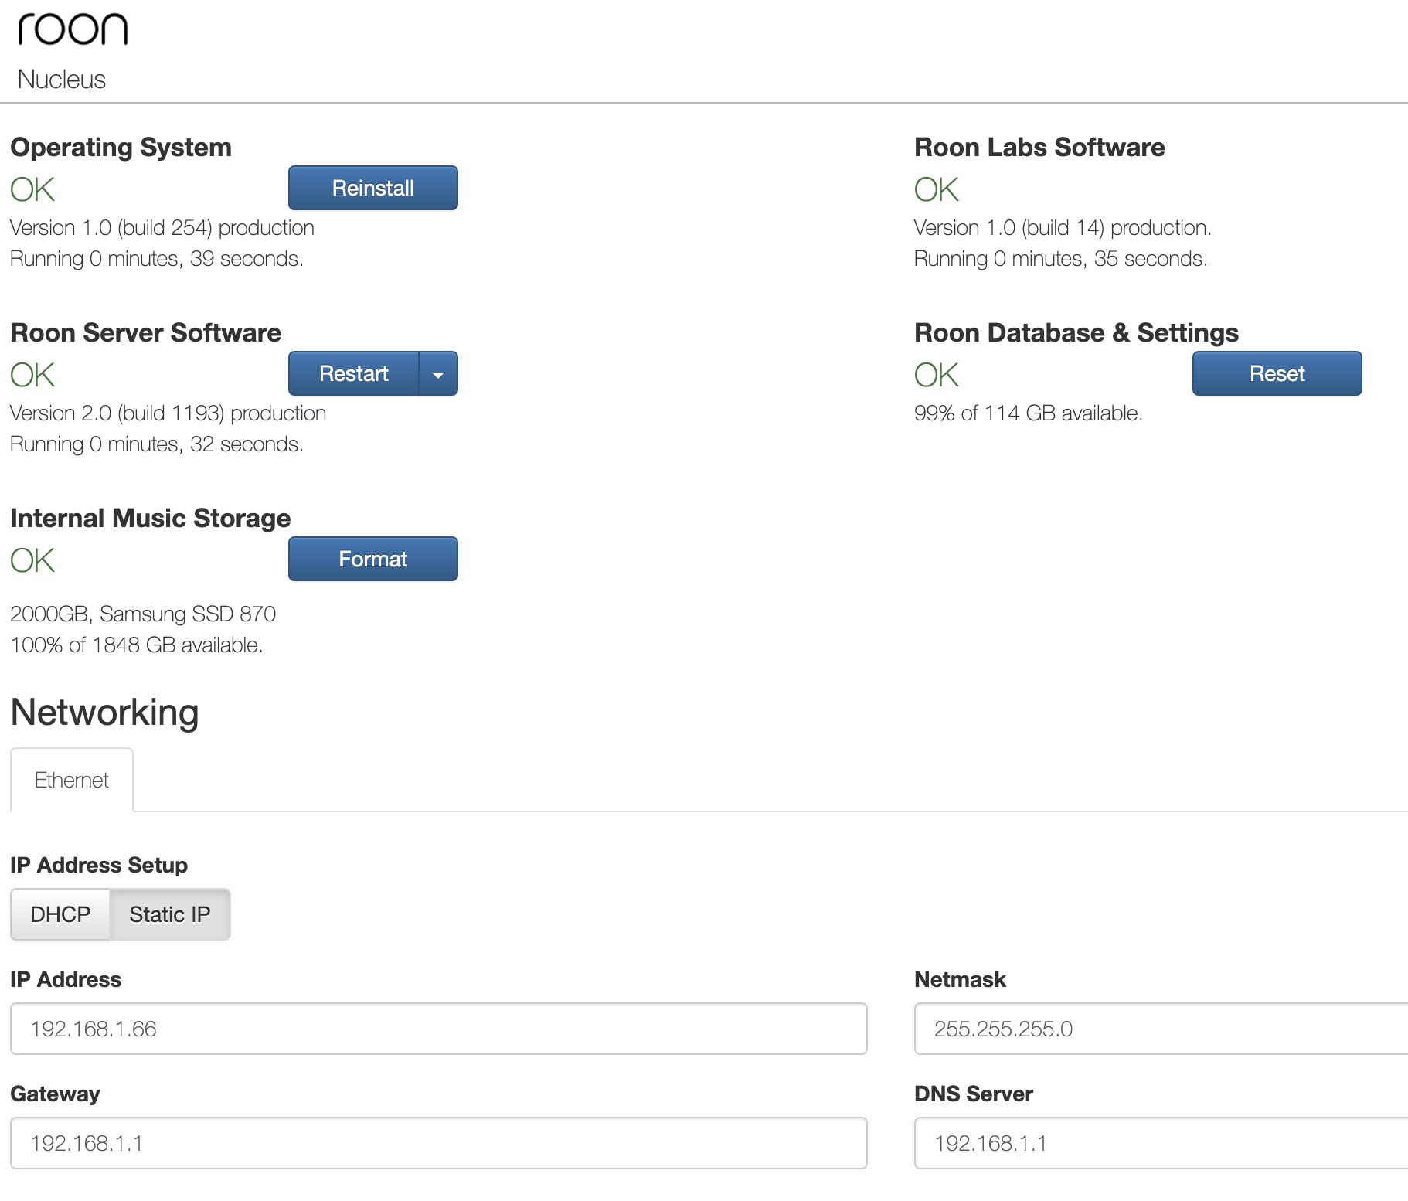The width and height of the screenshot is (1408, 1201).
Task: Click the Roon Labs Software OK status
Action: click(x=936, y=189)
